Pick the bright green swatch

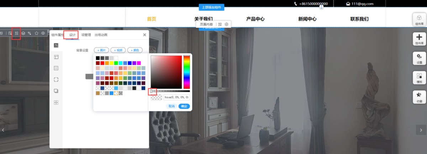116,63
